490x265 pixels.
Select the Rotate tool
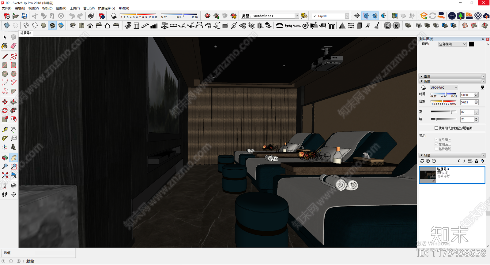pos(5,110)
